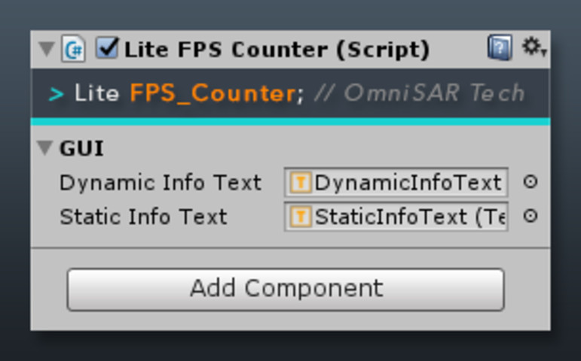
Task: Click the Static Info Text label
Action: [x=143, y=217]
